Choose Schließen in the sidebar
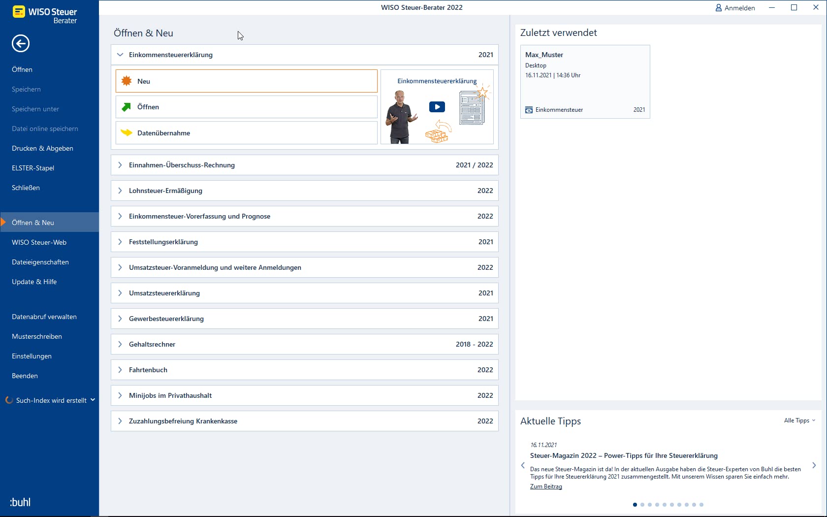This screenshot has height=517, width=827. click(26, 188)
